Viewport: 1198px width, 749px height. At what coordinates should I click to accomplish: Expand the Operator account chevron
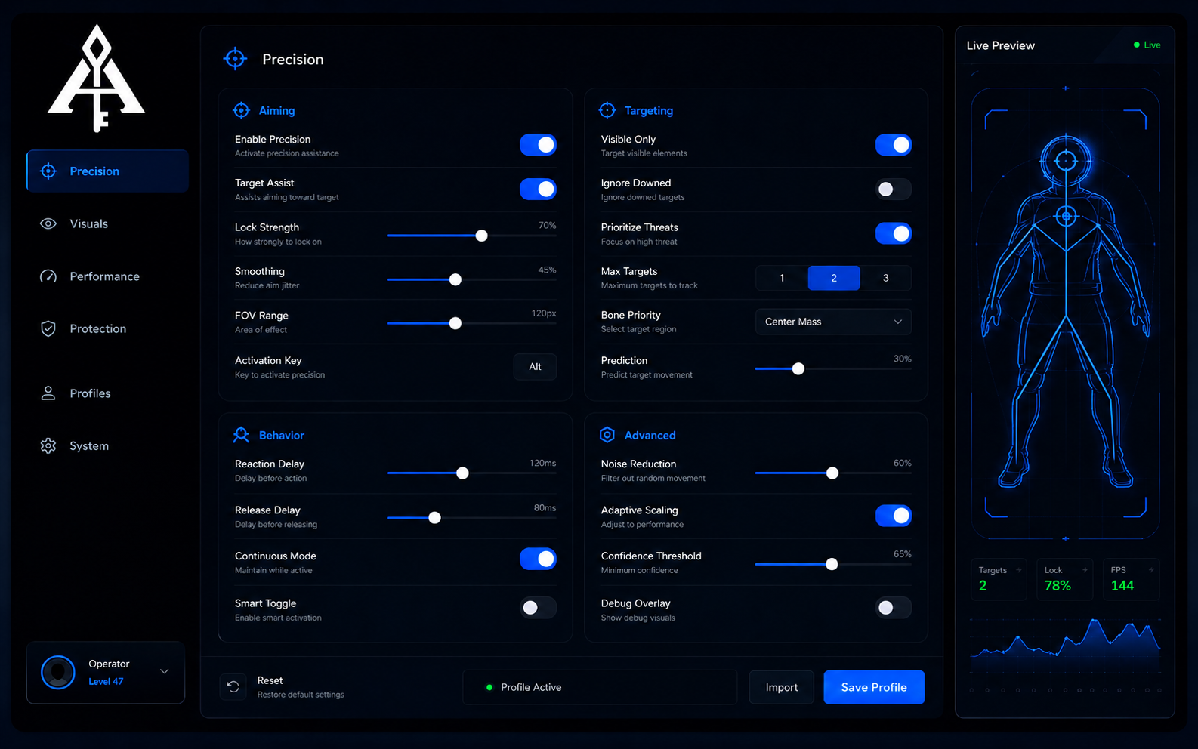click(165, 671)
